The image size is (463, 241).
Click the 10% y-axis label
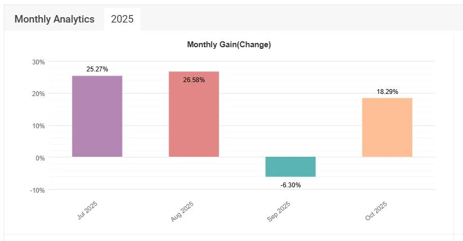point(38,126)
